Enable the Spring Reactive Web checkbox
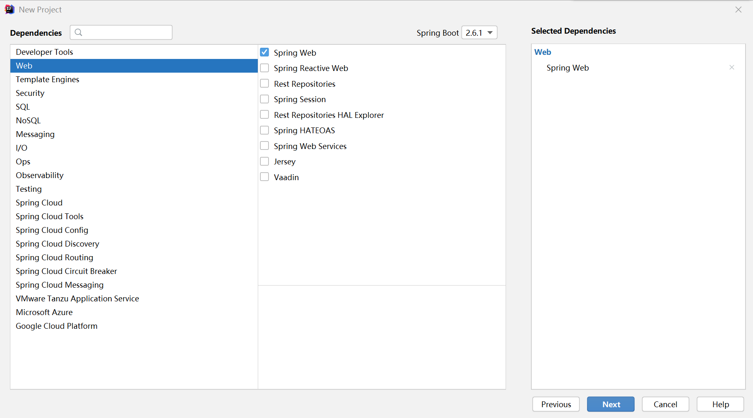The image size is (753, 418). tap(264, 68)
